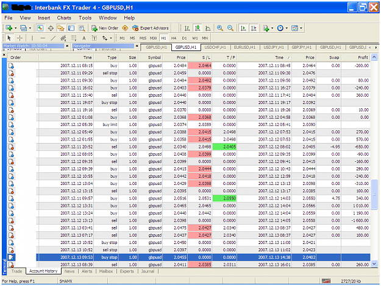Toggle the Data Window crosshair icon
Screen dimensions: 381x286
click(51, 28)
